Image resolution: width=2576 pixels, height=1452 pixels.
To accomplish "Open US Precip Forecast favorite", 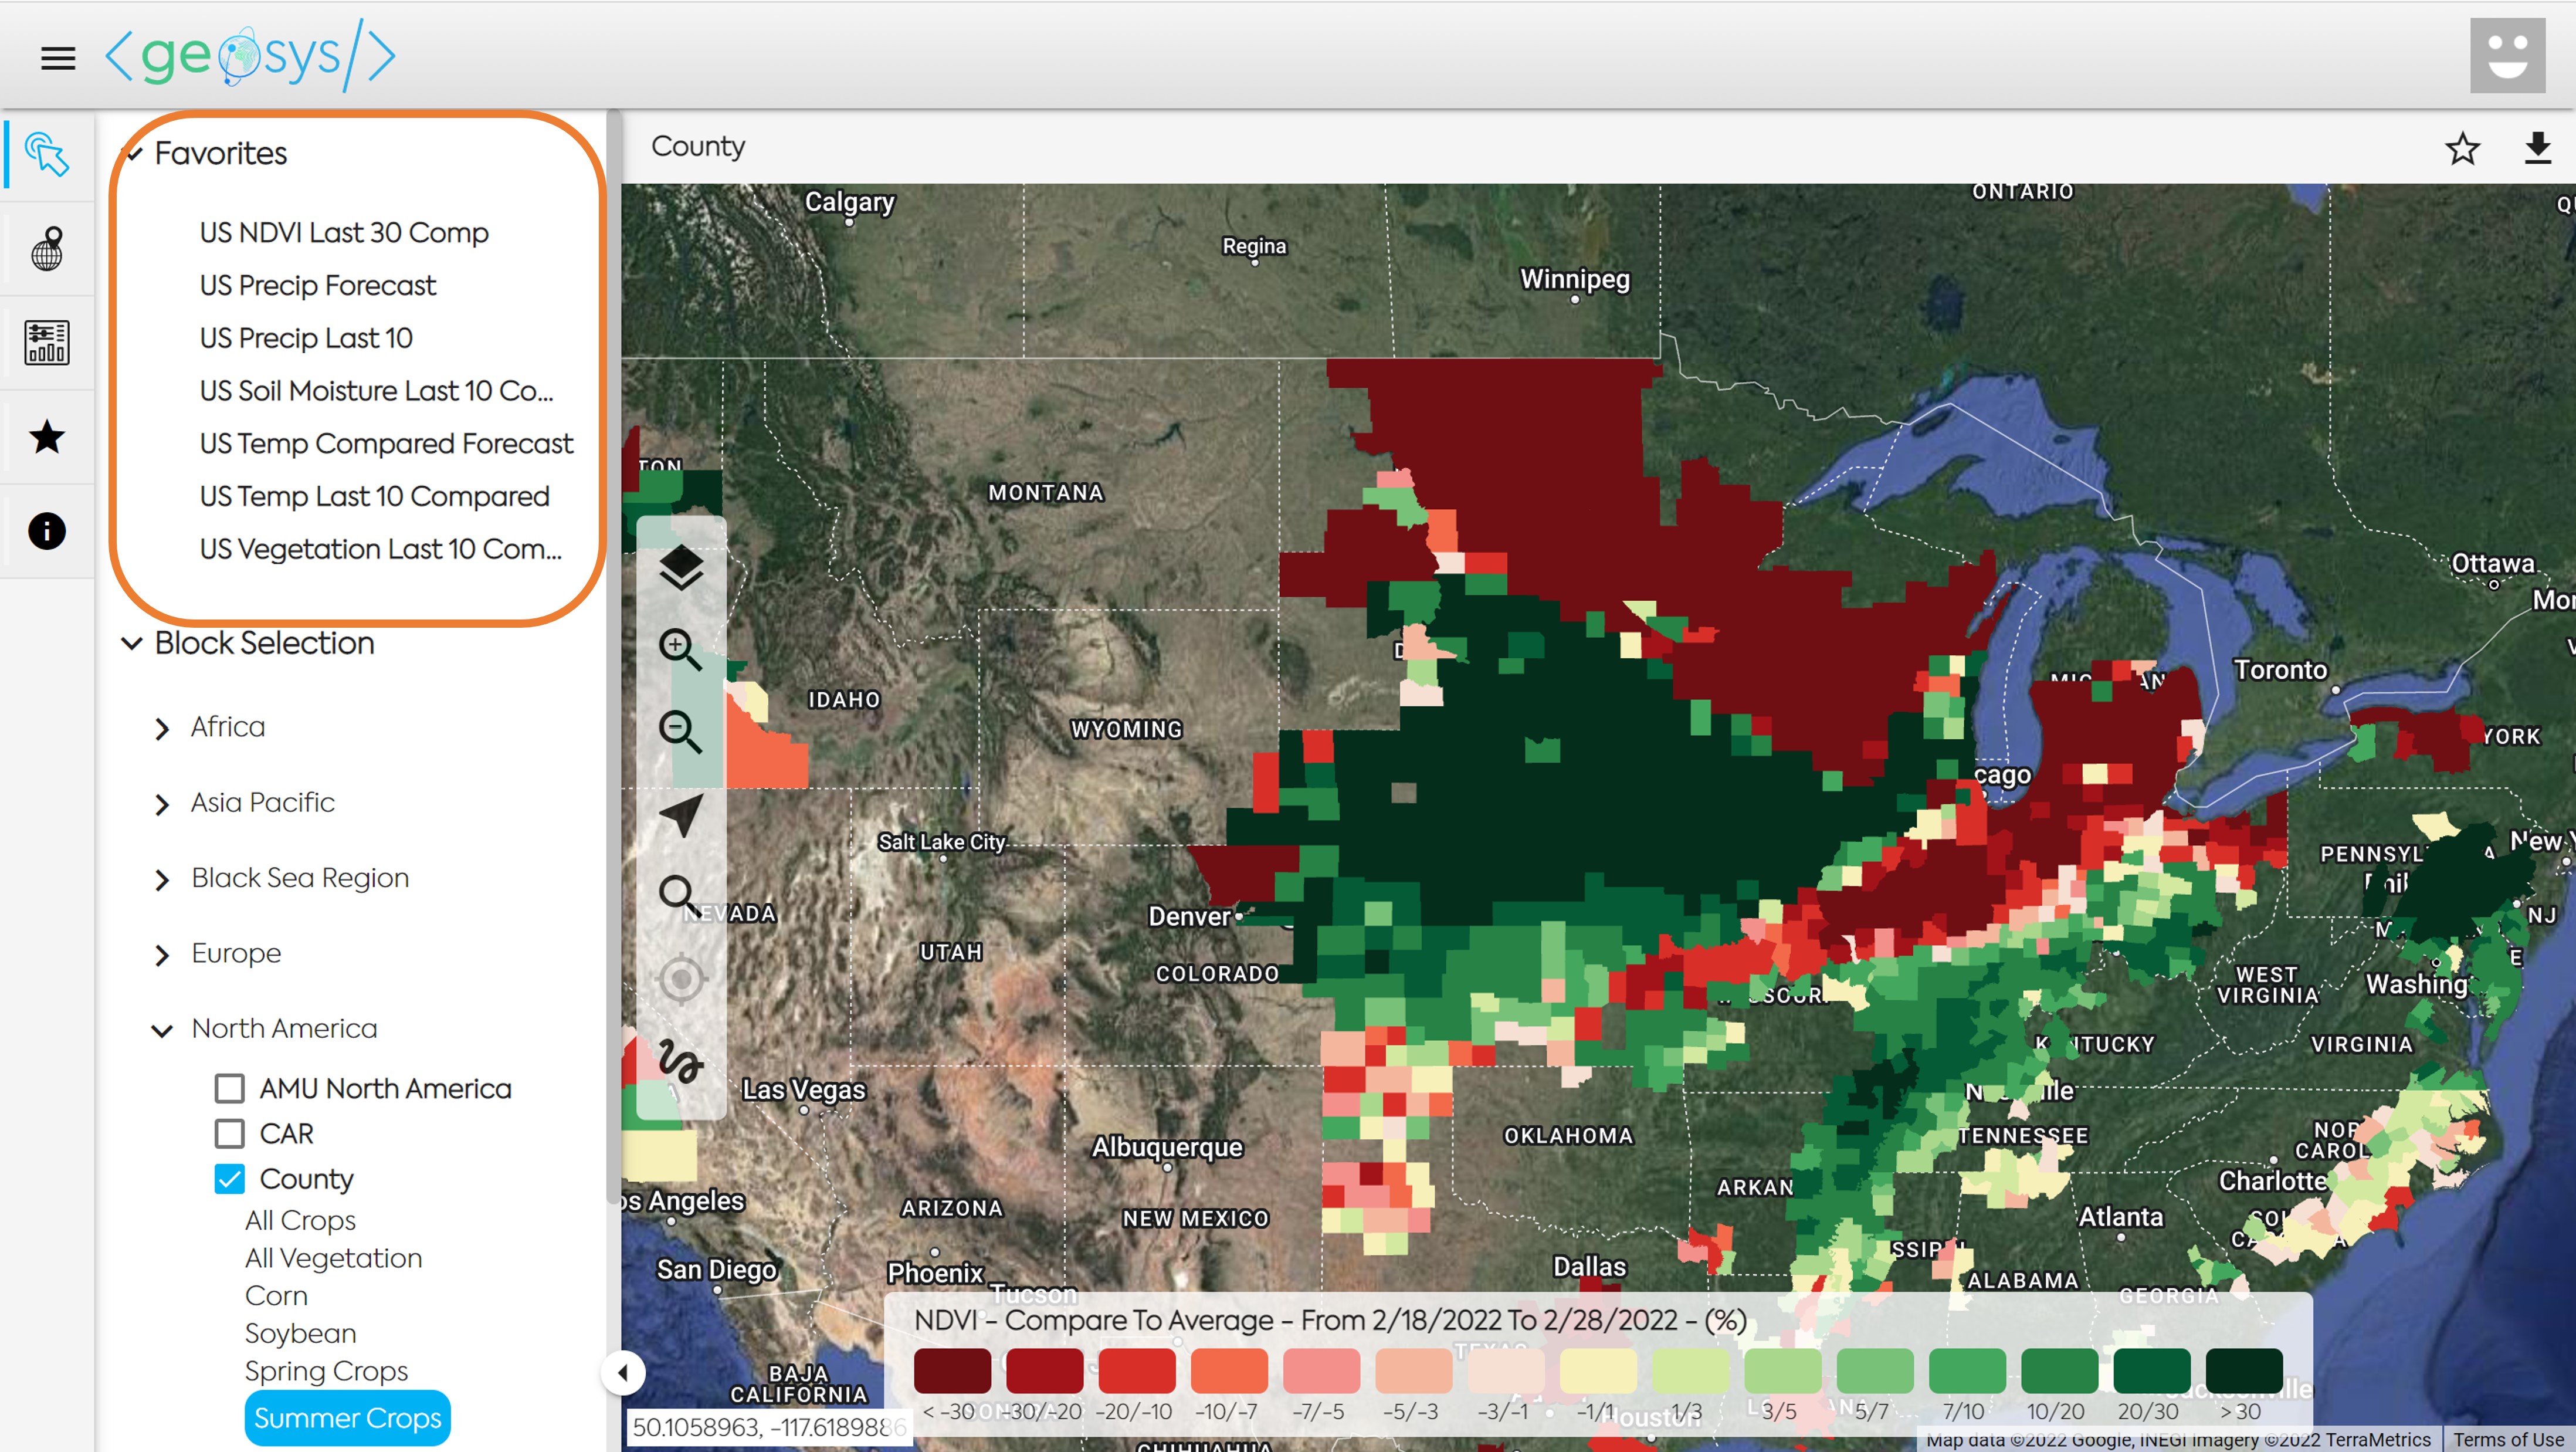I will (x=318, y=285).
